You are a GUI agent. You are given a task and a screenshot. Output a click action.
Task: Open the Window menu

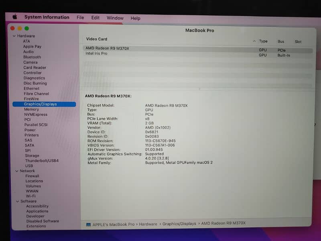point(115,18)
